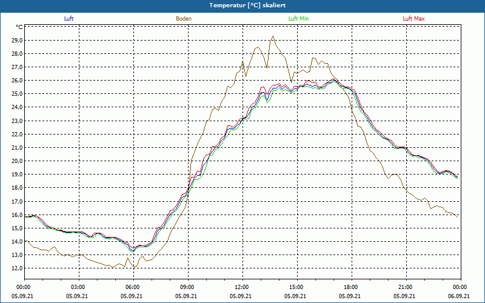Click the 24,0 y-axis value
Screen dimensions: 485x303
coord(17,107)
